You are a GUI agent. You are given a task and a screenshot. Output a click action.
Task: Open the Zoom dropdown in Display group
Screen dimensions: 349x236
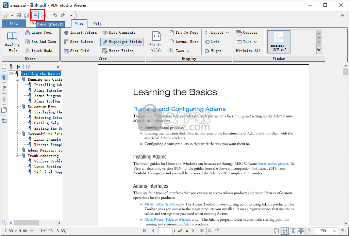(179, 51)
